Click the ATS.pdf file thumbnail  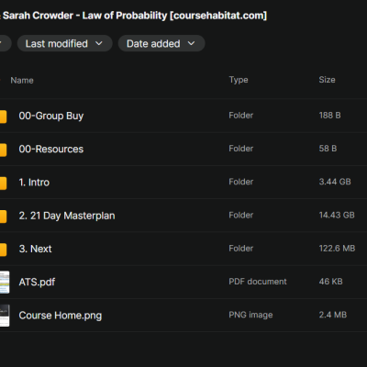(5, 282)
